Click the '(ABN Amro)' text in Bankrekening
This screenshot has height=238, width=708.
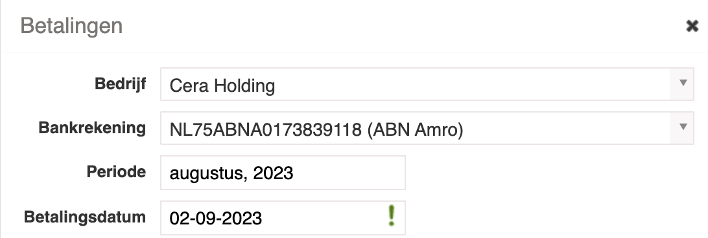(x=415, y=130)
